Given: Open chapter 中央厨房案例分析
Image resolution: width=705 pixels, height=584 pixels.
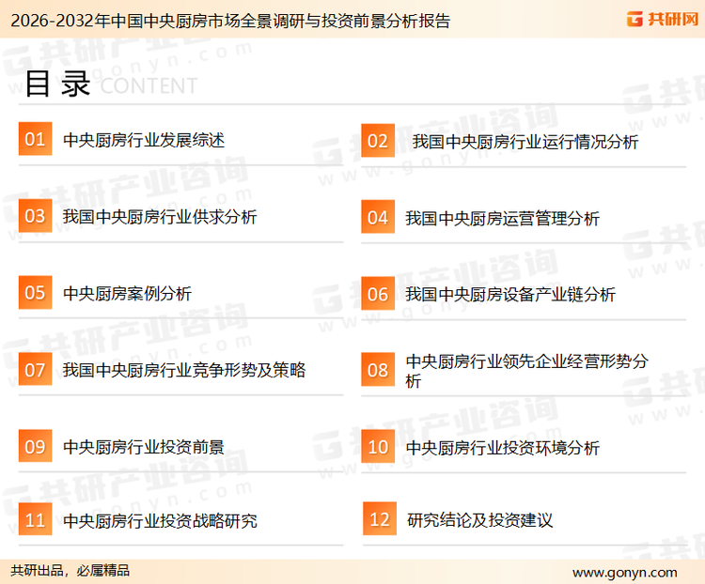Looking at the screenshot, I should 127,294.
